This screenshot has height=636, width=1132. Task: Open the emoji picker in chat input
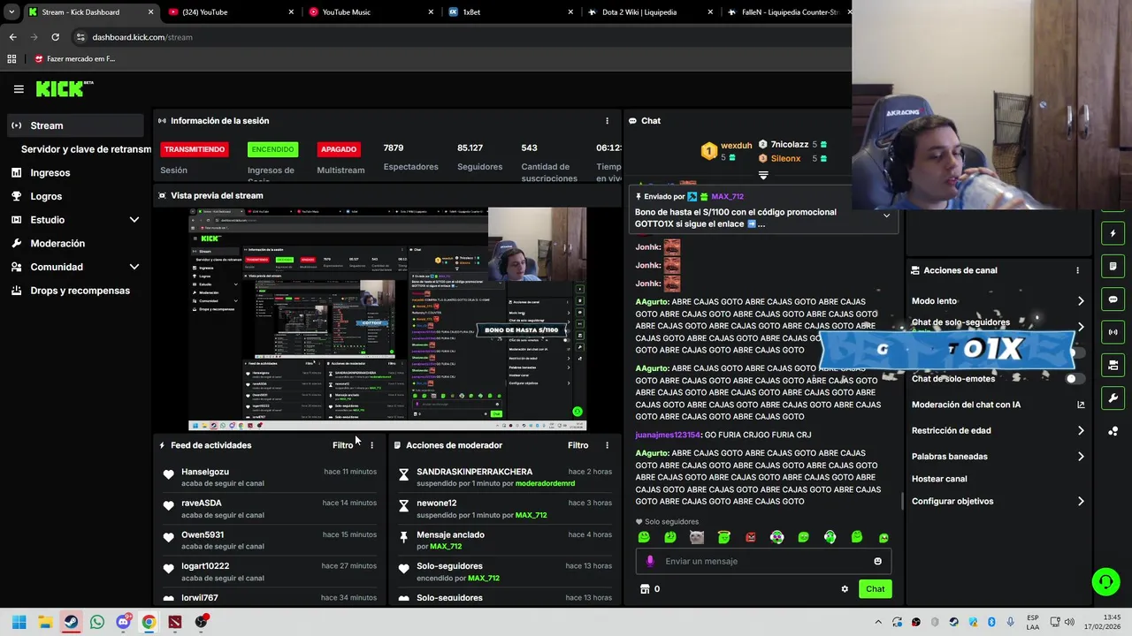pos(877,561)
